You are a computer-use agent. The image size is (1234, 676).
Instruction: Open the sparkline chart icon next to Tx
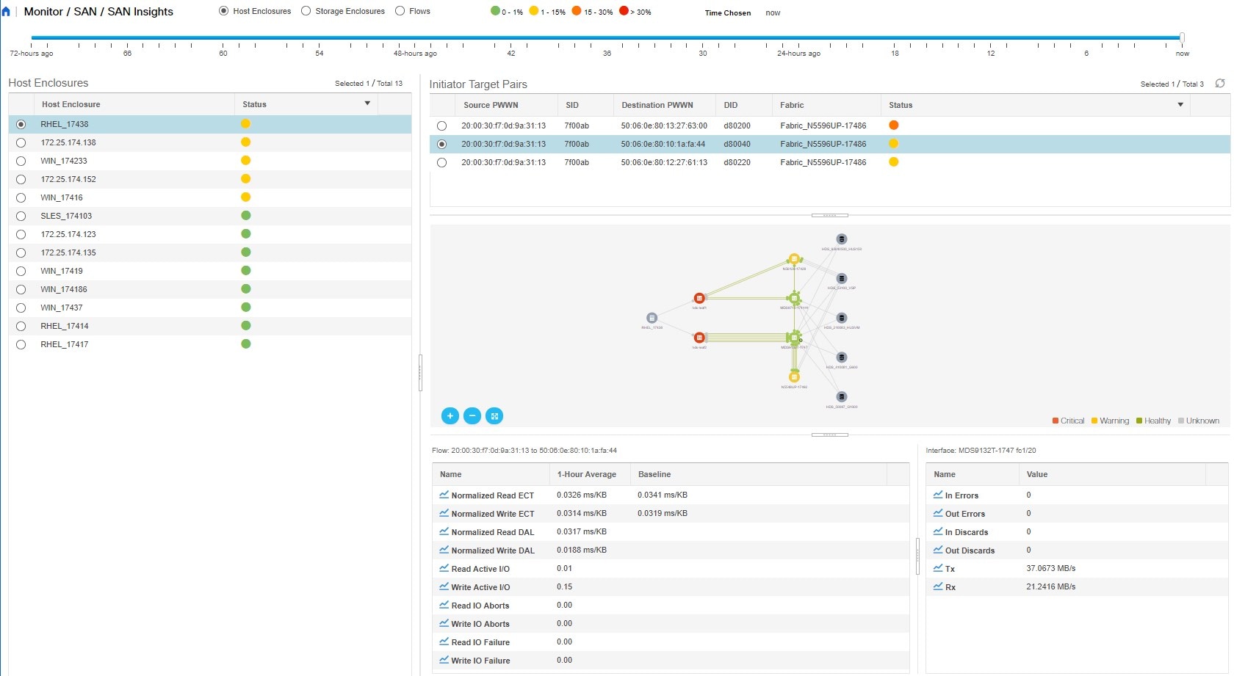click(x=938, y=567)
